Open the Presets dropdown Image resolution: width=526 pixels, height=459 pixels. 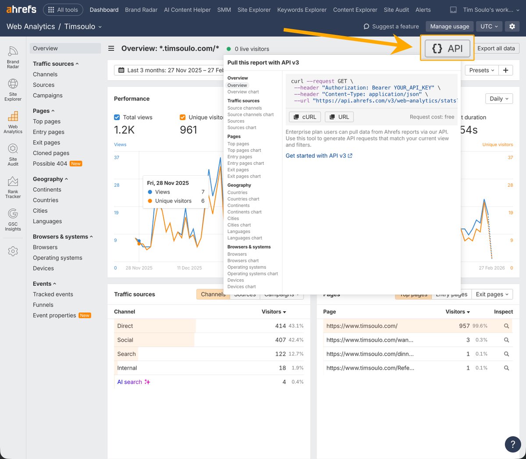[x=481, y=70]
